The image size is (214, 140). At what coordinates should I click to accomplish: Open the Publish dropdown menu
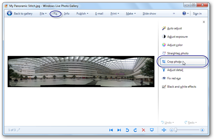(x=82, y=13)
